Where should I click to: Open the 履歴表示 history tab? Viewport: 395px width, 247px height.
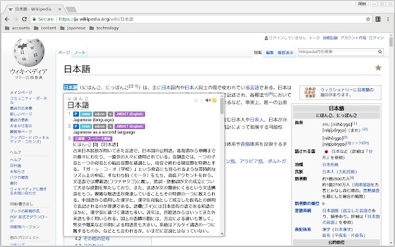[285, 52]
